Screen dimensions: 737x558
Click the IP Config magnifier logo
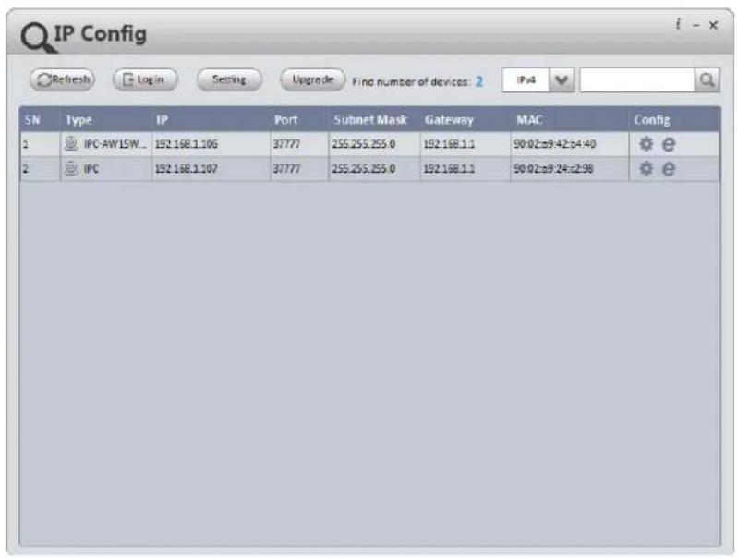click(38, 38)
